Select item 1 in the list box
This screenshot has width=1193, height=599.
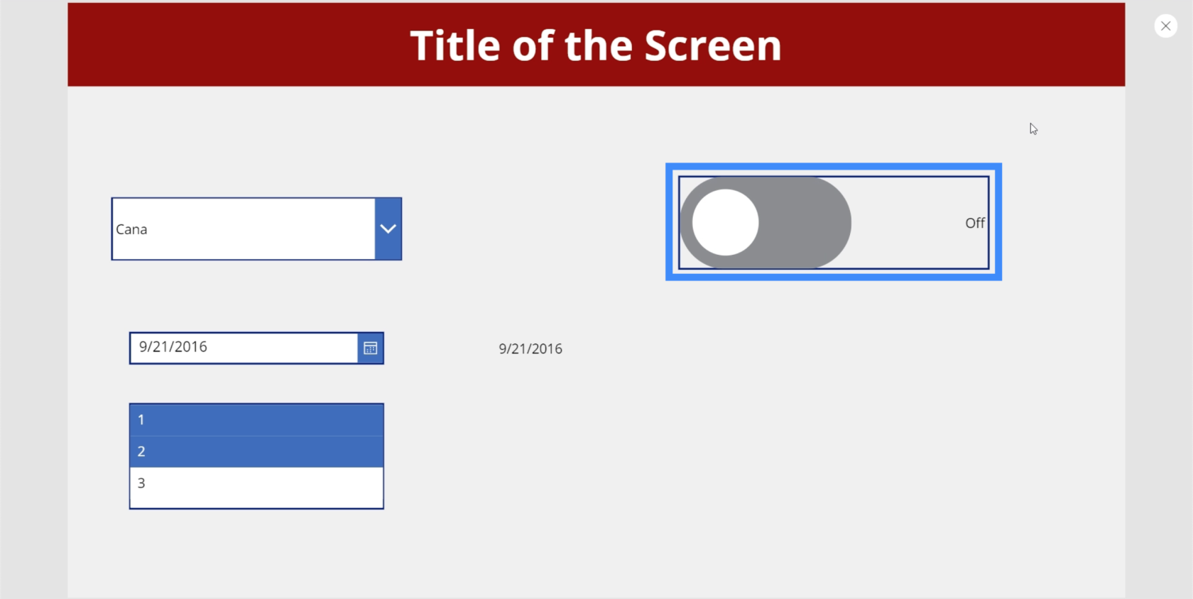tap(256, 419)
